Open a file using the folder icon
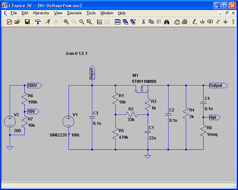 (17, 22)
